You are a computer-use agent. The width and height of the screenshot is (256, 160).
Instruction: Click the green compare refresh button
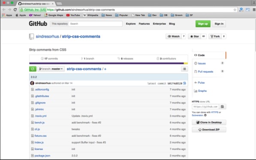point(33,69)
